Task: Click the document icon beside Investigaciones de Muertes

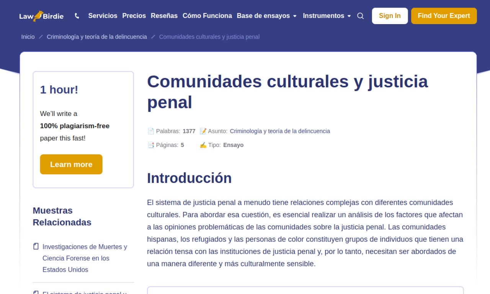Action: pyautogui.click(x=36, y=246)
